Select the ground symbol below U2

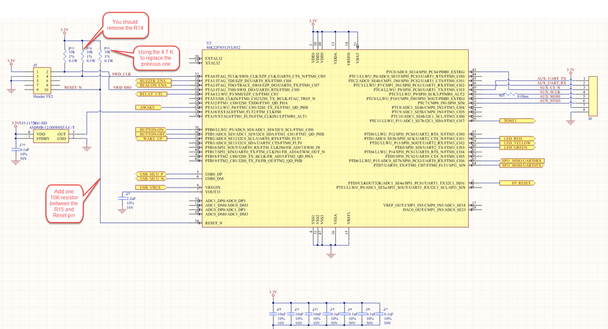pyautogui.click(x=330, y=255)
